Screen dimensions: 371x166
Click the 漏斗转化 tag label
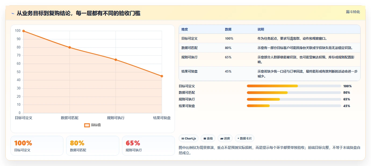(353, 12)
